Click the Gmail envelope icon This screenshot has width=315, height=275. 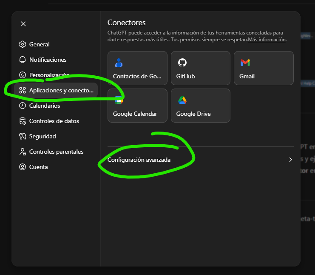tap(245, 63)
